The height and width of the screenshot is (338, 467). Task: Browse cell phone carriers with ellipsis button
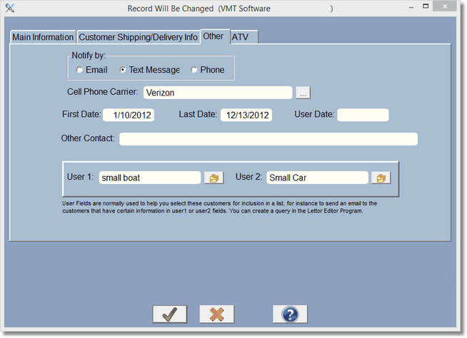303,93
